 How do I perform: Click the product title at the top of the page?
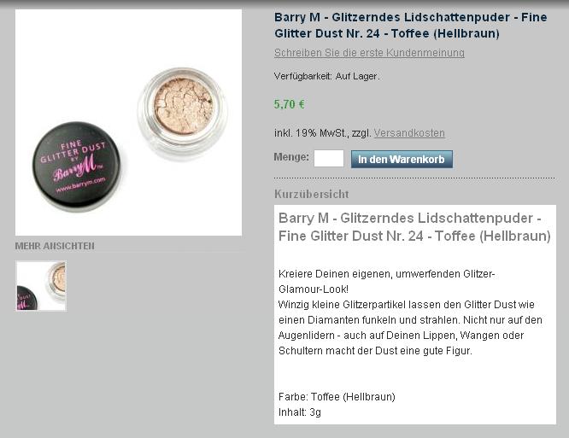410,26
